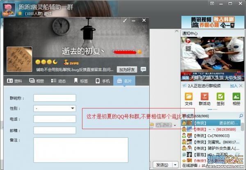Screen dimensions: 246x170
Task: Open the 文件 group files icon
Action: 189,99
